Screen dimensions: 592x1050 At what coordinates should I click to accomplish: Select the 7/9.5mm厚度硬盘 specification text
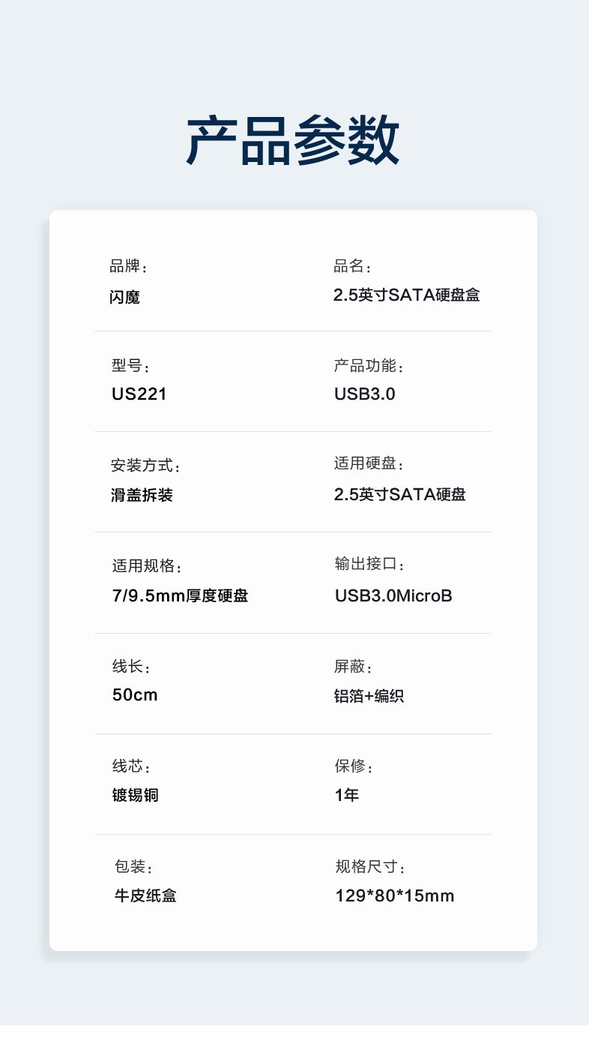coord(180,596)
